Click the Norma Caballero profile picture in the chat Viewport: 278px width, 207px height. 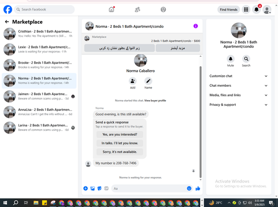coord(141,60)
